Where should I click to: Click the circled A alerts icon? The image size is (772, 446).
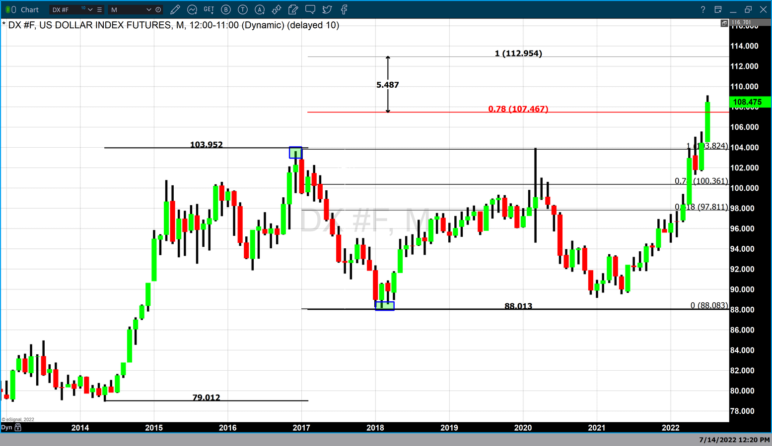click(x=260, y=9)
